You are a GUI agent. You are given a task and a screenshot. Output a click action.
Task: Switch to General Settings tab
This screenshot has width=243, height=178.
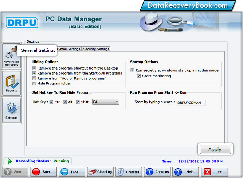click(37, 50)
